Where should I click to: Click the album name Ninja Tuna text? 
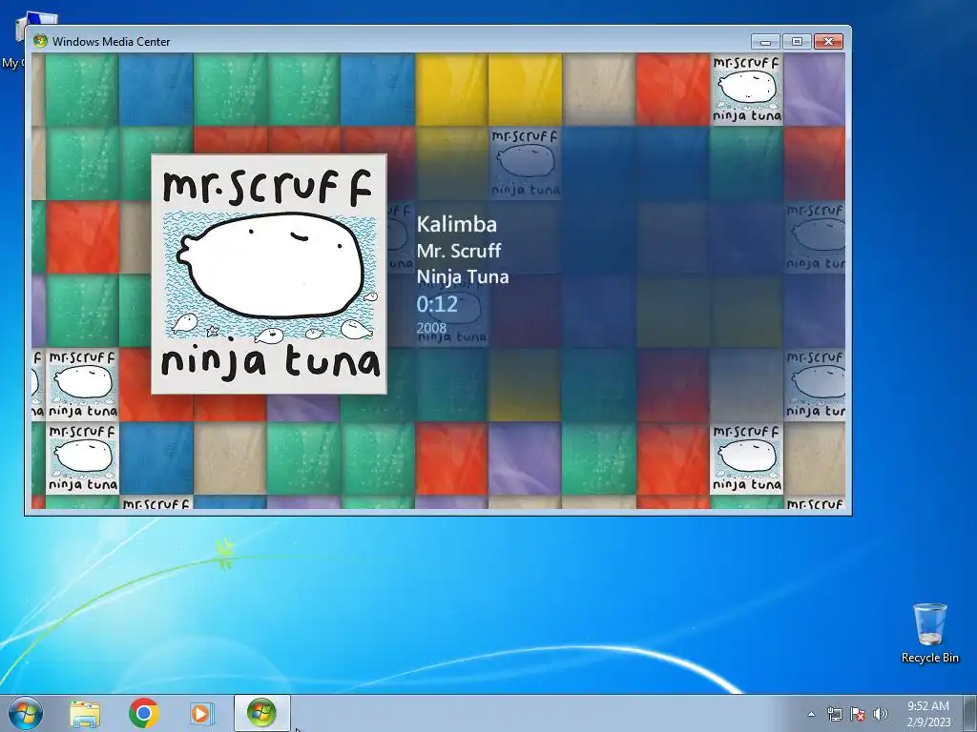pos(463,276)
